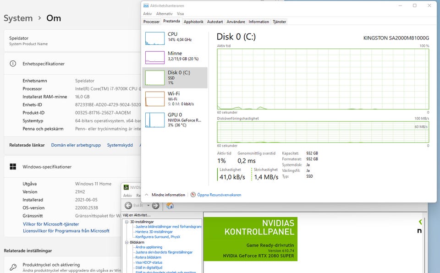Viewport: 440px width, 273px height.
Task: Select Ändra upplösning in NVIDIA tree
Action: [x=148, y=247]
